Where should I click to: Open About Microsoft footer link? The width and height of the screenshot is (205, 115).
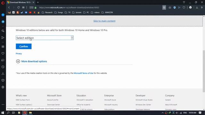coord(171,105)
